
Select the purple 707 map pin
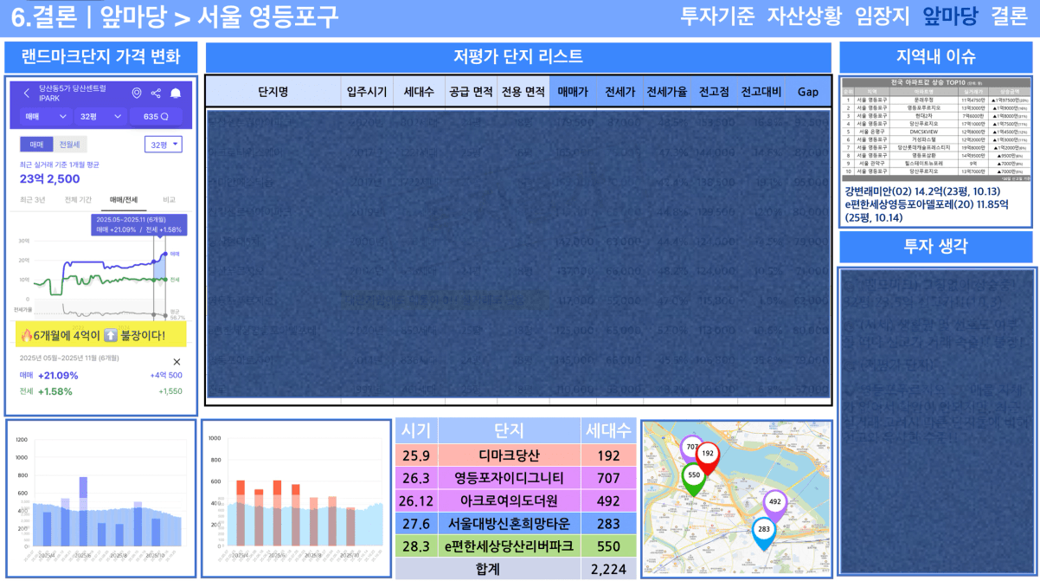pos(690,449)
